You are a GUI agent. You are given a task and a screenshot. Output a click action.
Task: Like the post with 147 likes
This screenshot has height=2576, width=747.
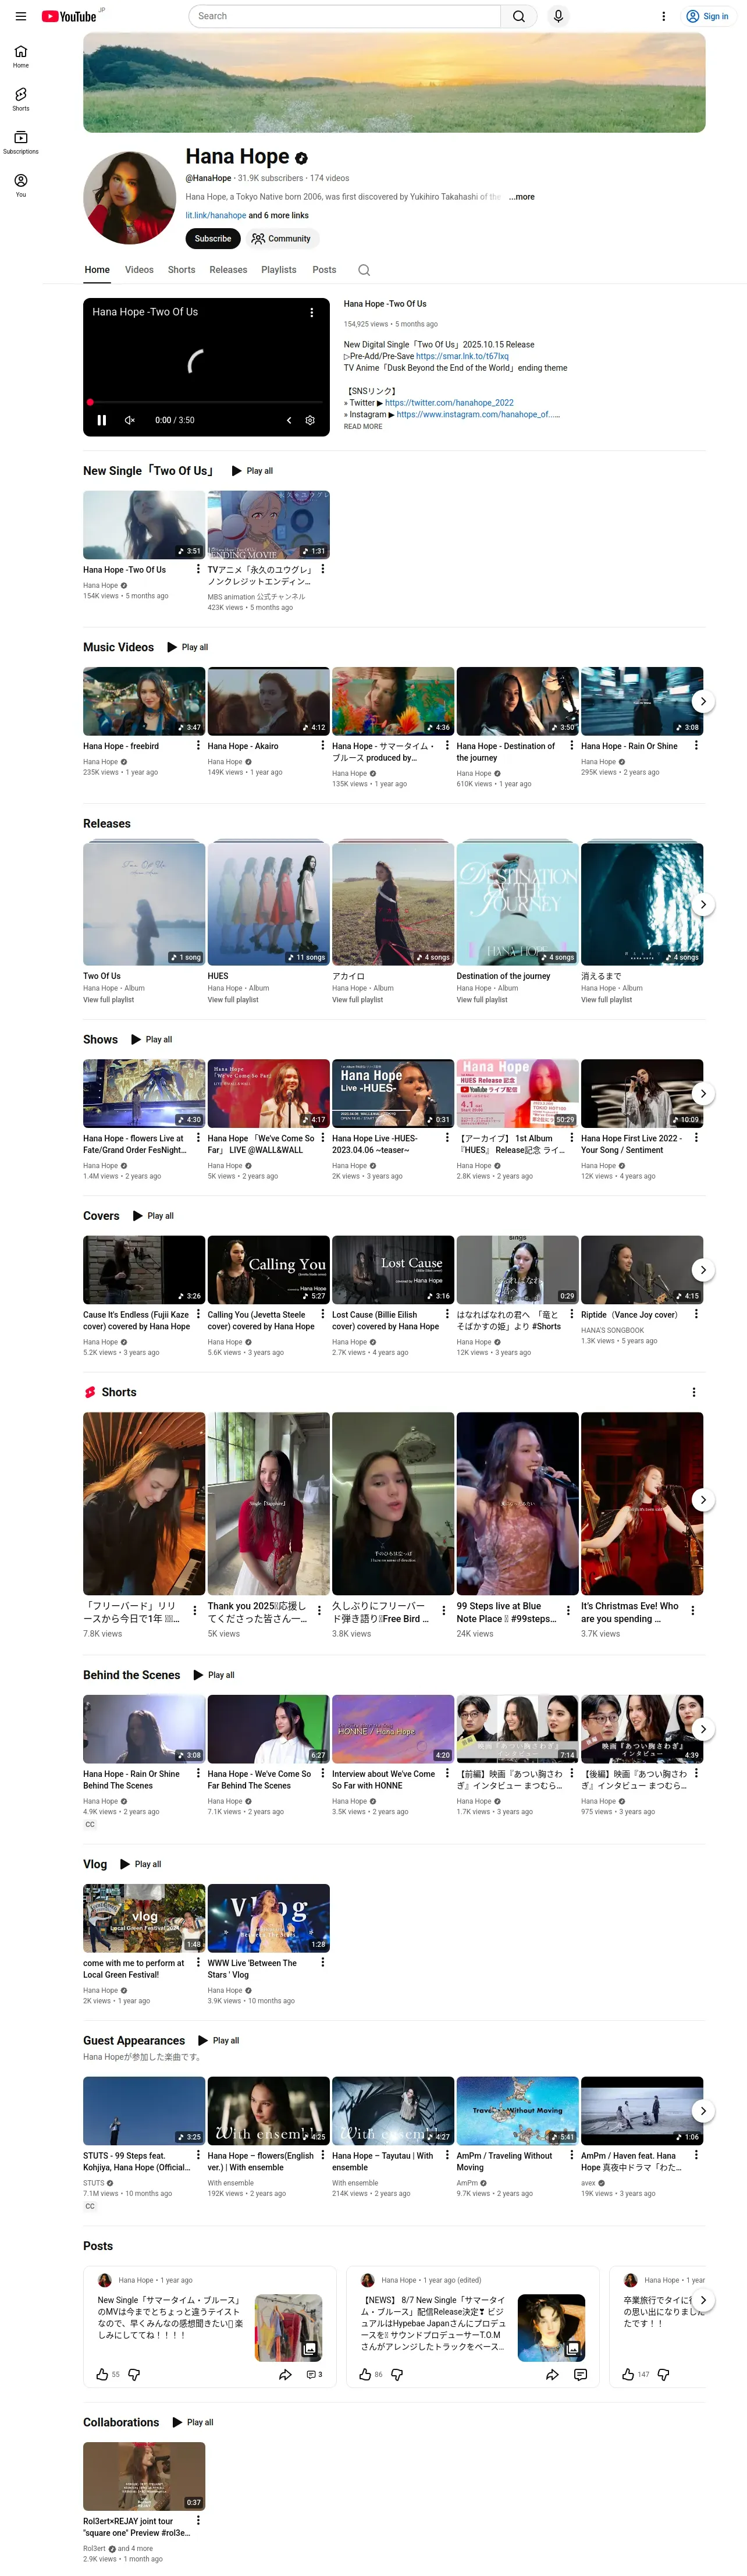pyautogui.click(x=628, y=2374)
